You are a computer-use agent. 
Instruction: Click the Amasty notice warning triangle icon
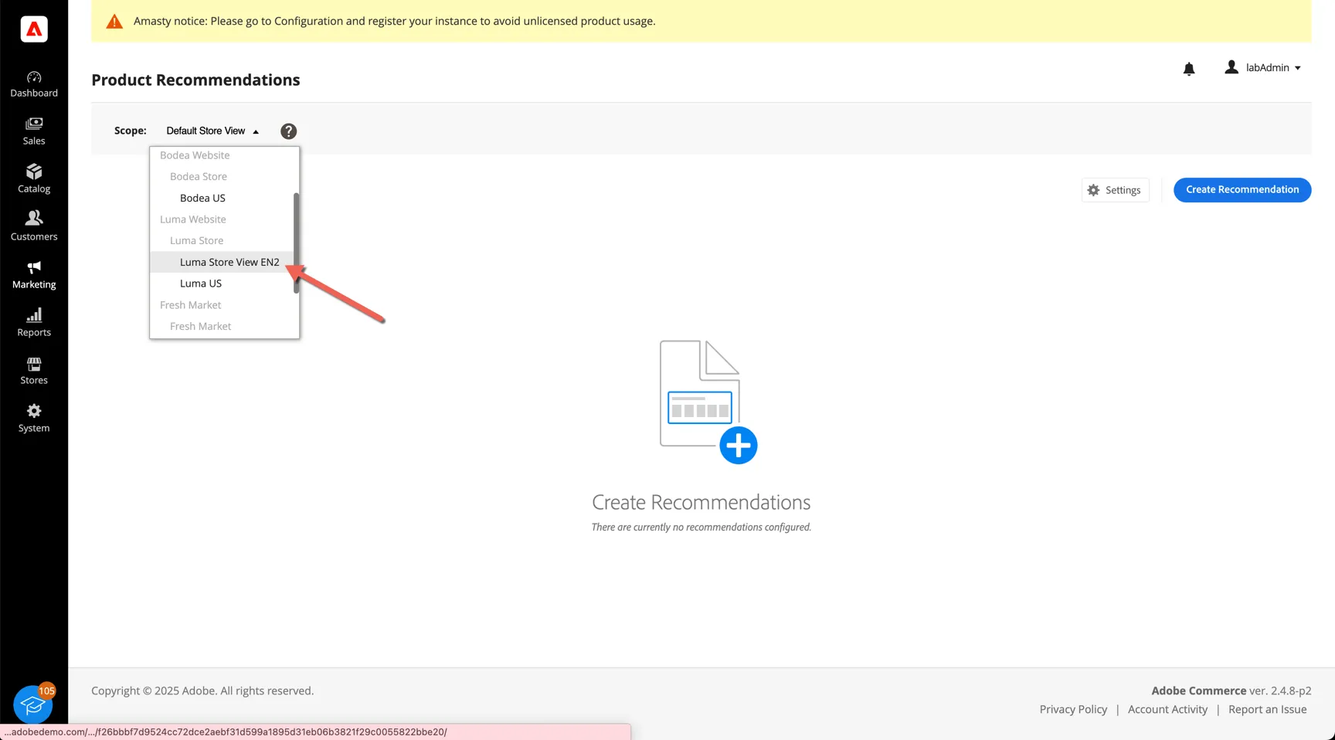(x=114, y=22)
